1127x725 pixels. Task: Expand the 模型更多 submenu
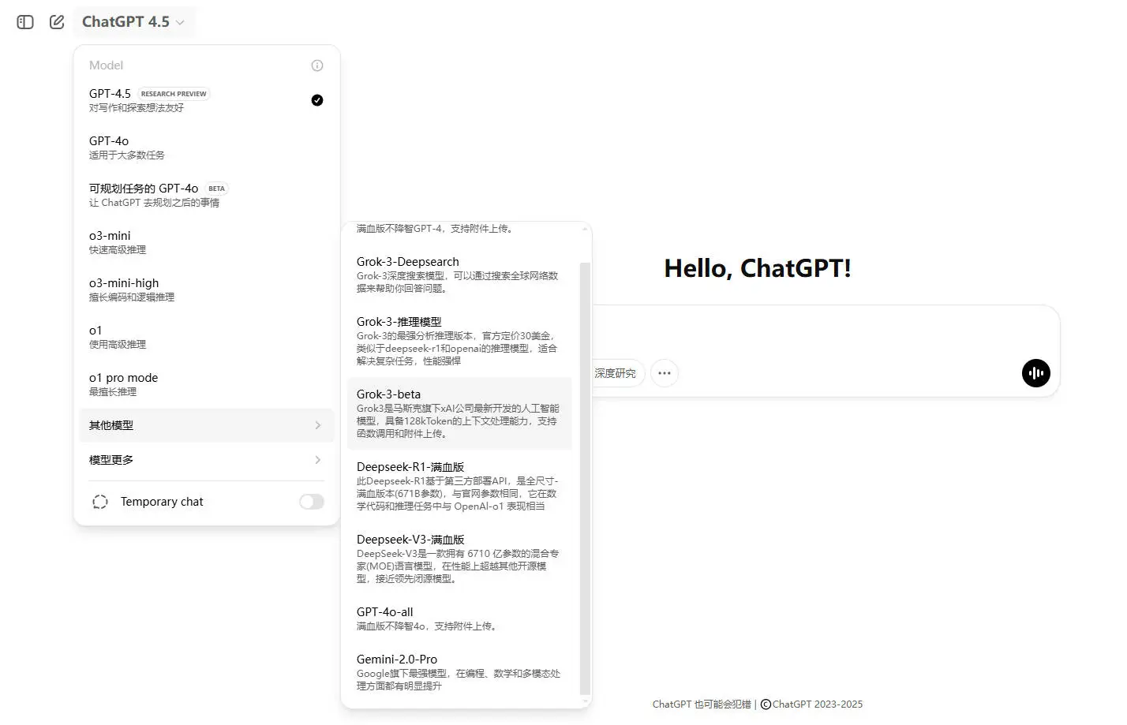[x=207, y=460]
